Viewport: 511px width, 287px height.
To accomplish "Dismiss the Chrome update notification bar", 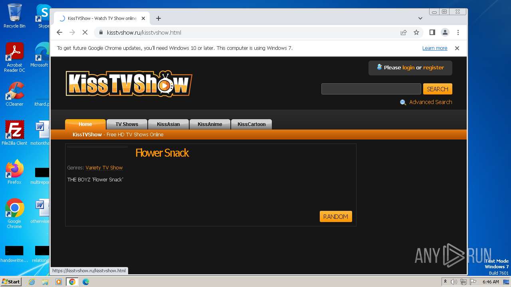I will point(457,48).
